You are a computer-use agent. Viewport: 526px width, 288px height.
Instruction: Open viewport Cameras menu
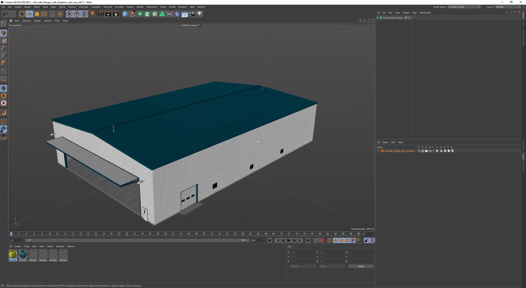pyautogui.click(x=26, y=21)
